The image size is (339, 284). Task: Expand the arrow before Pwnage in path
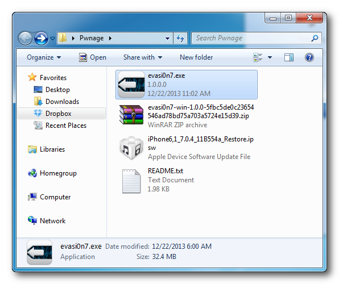pos(73,39)
